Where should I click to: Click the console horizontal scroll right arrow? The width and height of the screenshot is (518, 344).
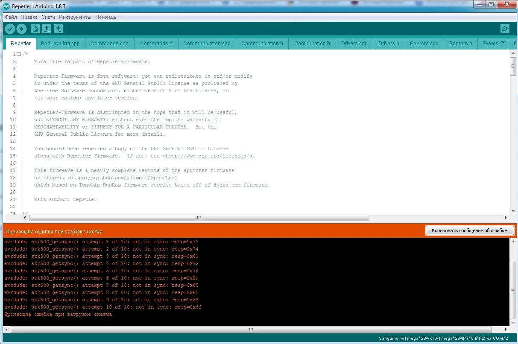point(506,329)
